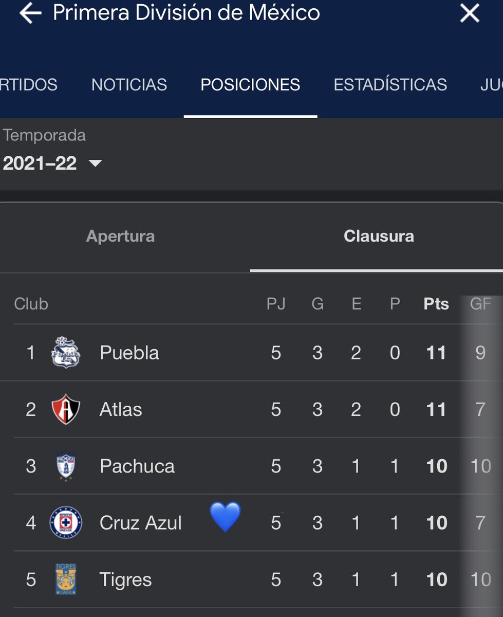Open the Atlas team name link
The image size is (503, 617).
(x=121, y=409)
